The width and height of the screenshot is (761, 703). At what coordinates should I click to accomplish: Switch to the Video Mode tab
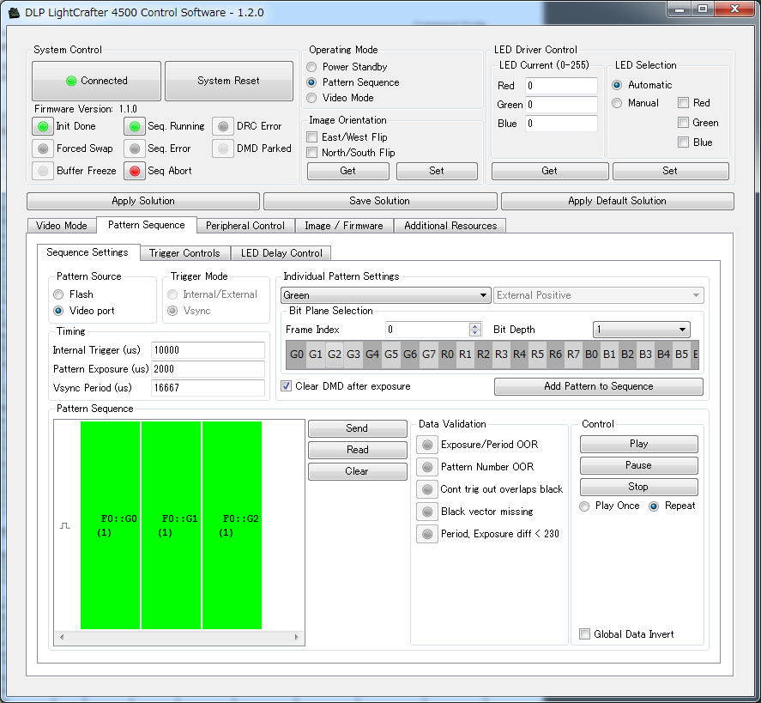point(62,226)
